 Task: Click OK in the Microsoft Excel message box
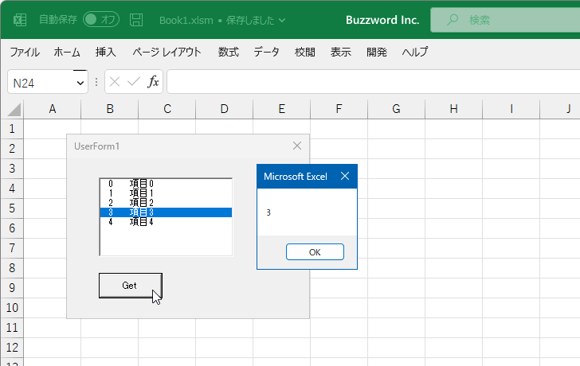[x=315, y=252]
